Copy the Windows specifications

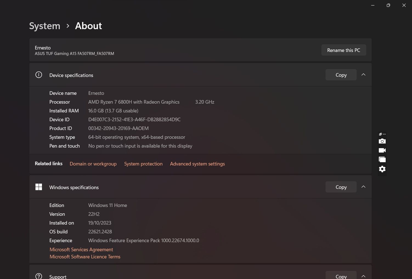(x=341, y=187)
